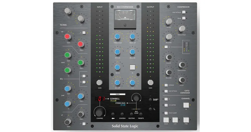The image size is (251, 132).
Task: Click the Solo button
Action: pyautogui.click(x=166, y=120)
